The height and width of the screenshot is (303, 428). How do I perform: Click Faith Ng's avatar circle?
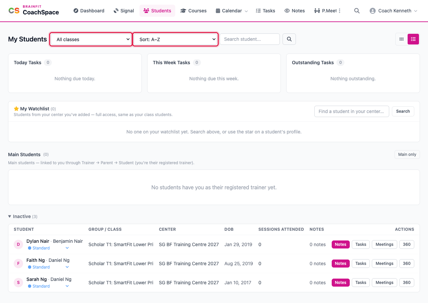coord(18,264)
